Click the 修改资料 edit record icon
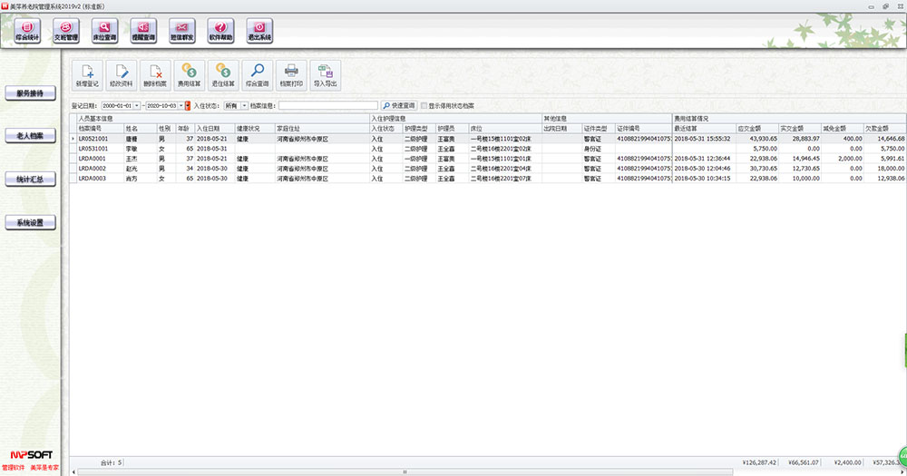907x476 pixels. coord(122,73)
